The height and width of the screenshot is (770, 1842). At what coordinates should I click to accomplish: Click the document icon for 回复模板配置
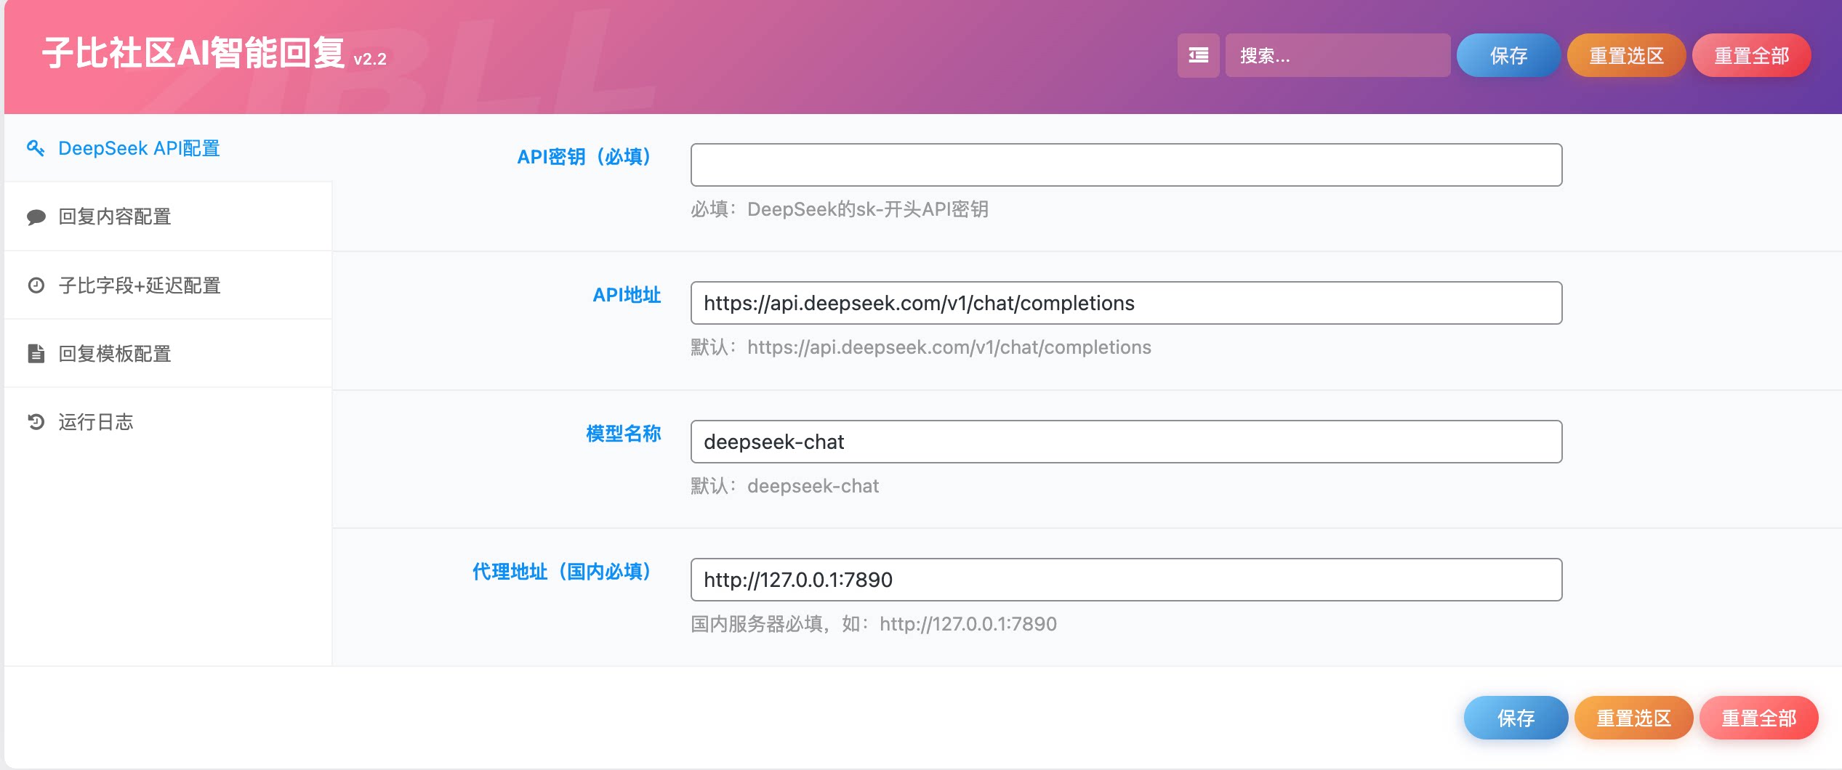[x=36, y=354]
